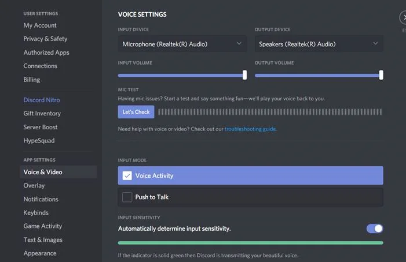The image size is (406, 262).
Task: Enable the Push to Talk checkbox
Action: 127,197
